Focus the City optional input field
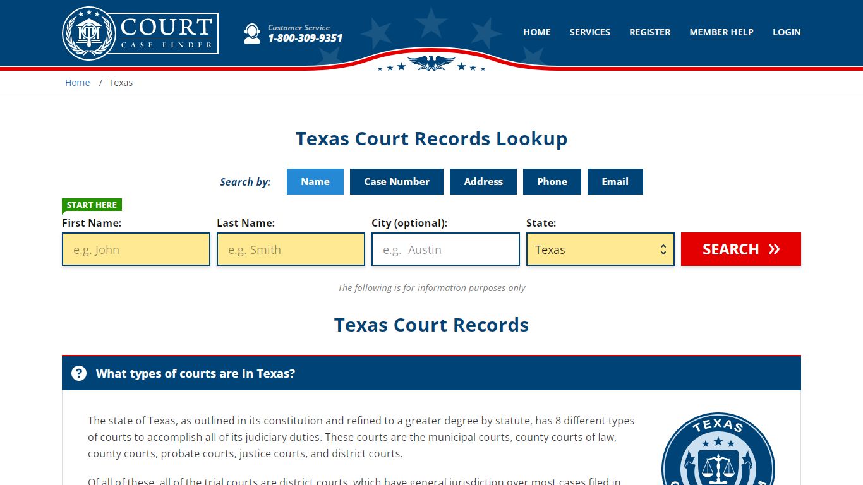The width and height of the screenshot is (863, 485). pyautogui.click(x=445, y=249)
